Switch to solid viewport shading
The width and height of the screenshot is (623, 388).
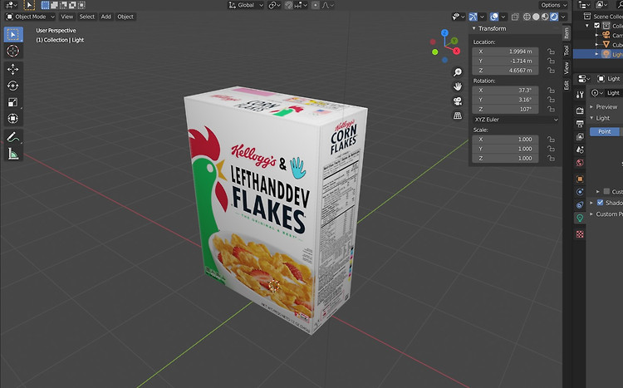tap(536, 17)
